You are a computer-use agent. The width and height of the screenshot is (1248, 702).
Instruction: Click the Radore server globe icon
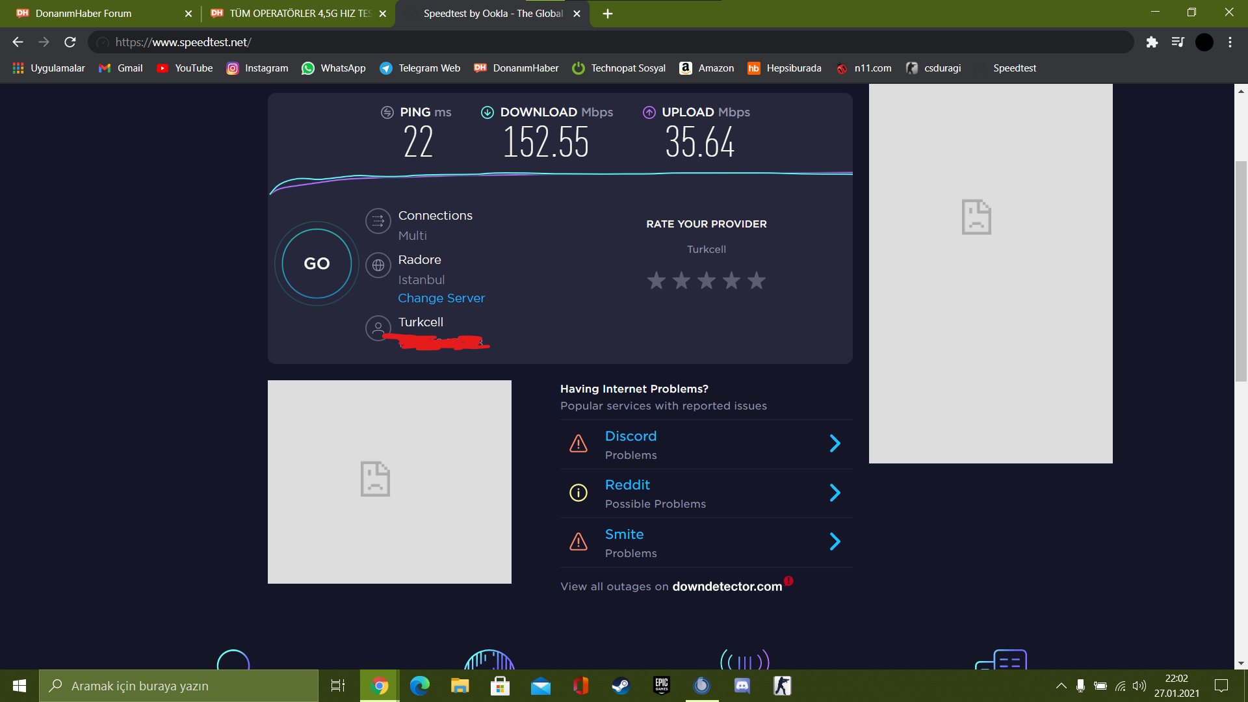378,265
